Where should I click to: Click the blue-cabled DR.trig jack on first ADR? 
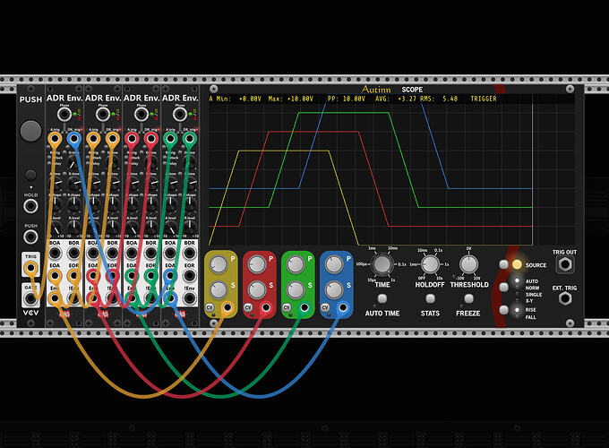click(73, 139)
